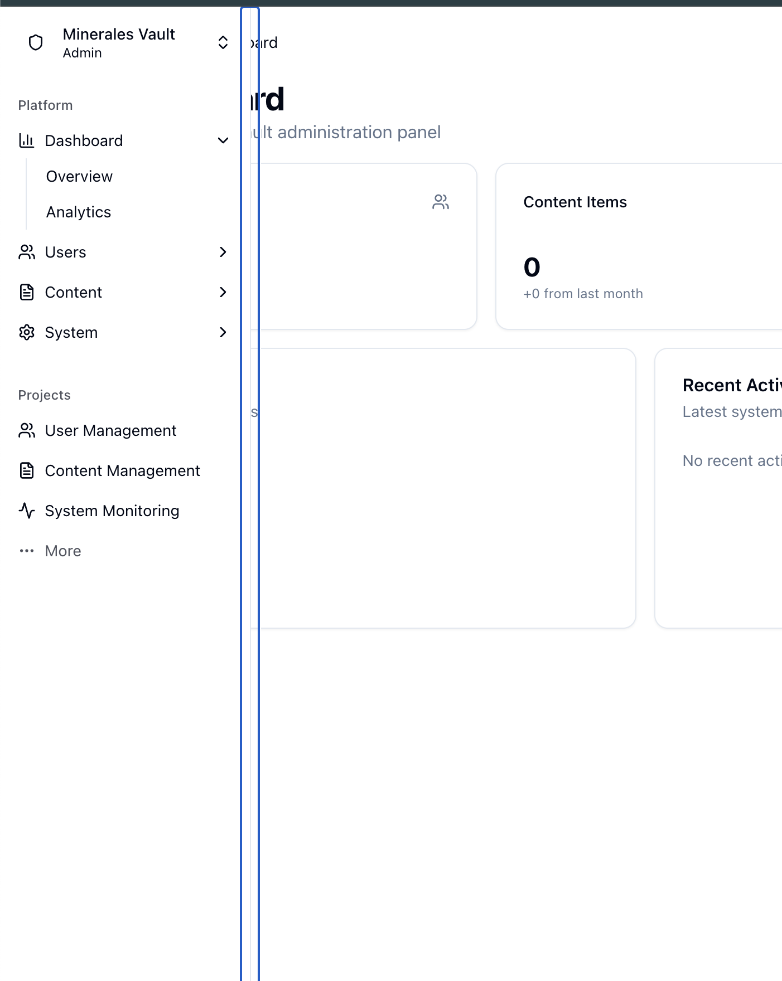
Task: Open the Analytics sub-item
Action: pyautogui.click(x=79, y=212)
